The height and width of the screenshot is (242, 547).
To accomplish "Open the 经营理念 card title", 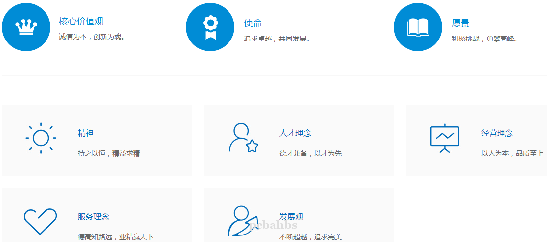I will point(497,133).
